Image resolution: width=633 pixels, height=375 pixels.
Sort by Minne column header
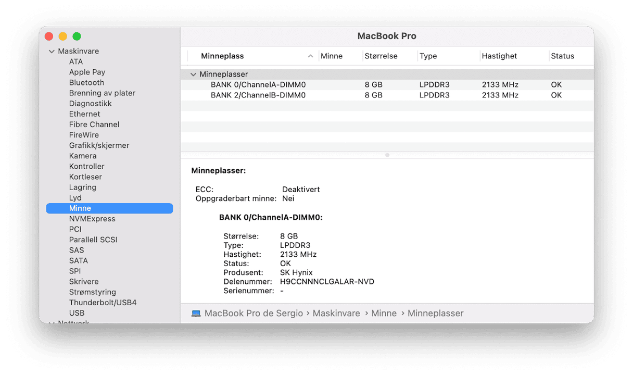click(332, 56)
